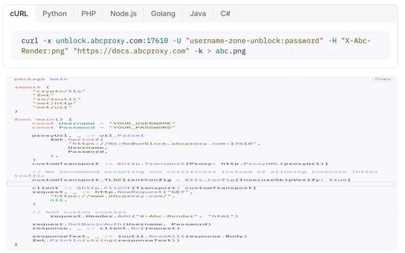Select the cURL tab

coord(19,14)
